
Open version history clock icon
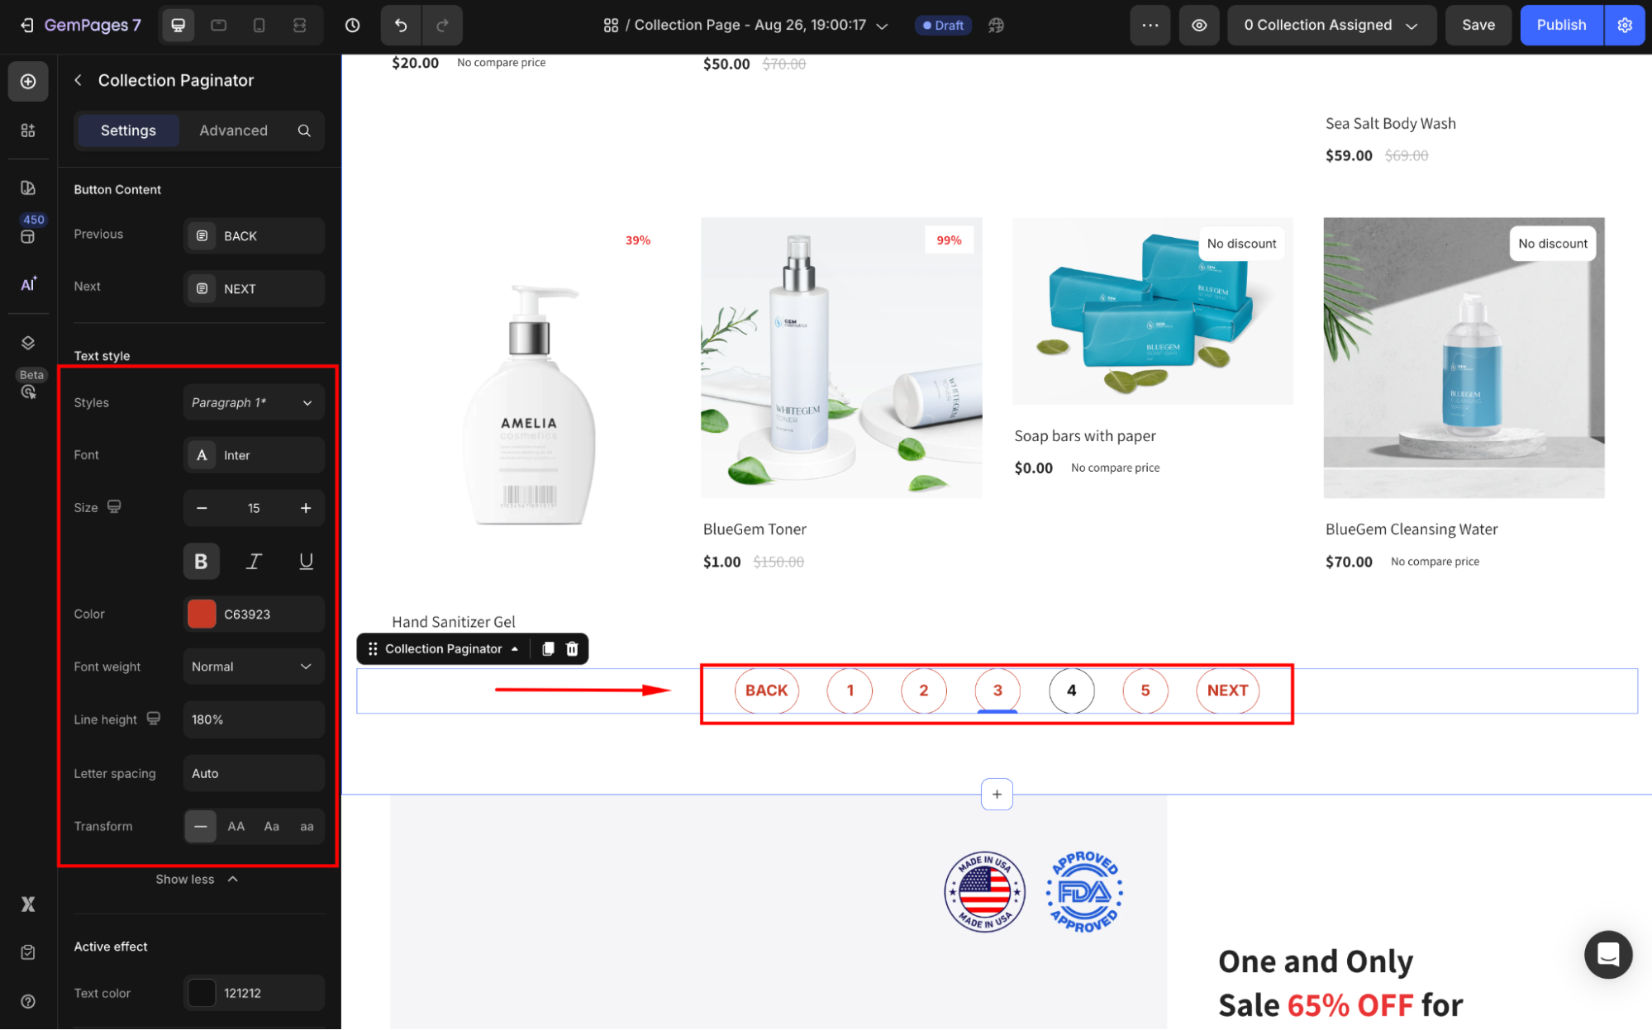[x=352, y=25]
